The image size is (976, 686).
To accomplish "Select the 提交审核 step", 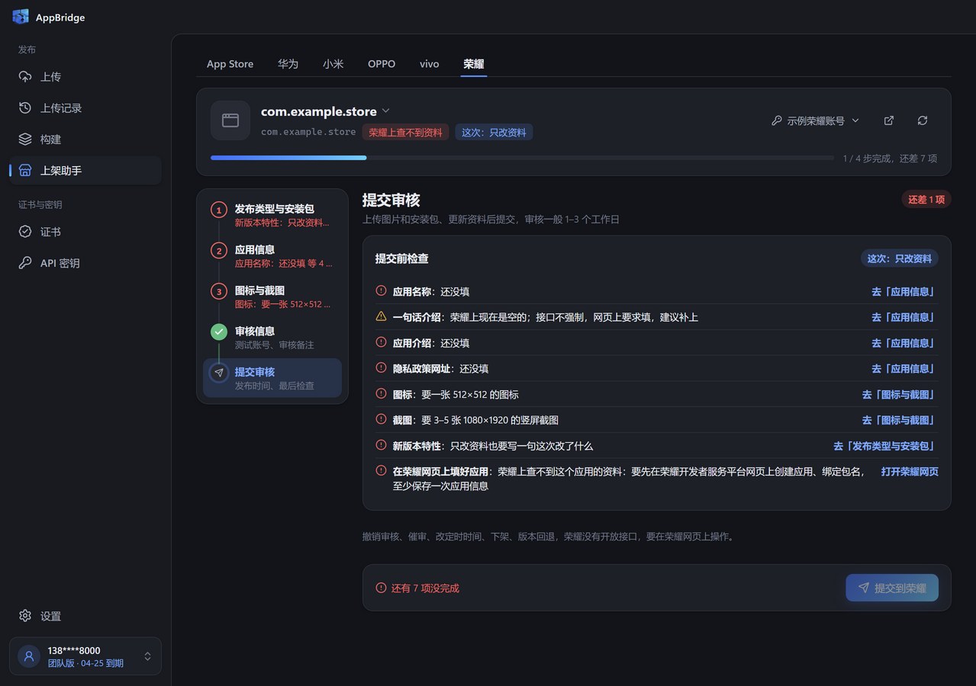I will click(272, 378).
